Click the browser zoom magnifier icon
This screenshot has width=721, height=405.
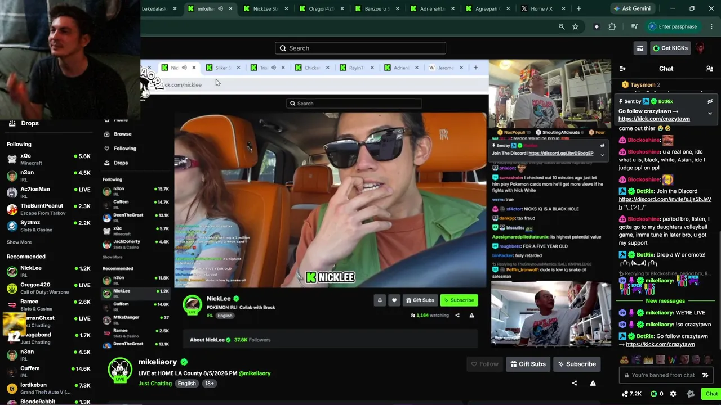click(562, 26)
